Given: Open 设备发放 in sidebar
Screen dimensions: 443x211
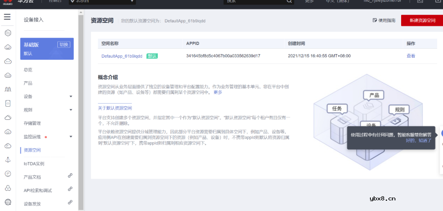Looking at the screenshot, I should [x=32, y=204].
